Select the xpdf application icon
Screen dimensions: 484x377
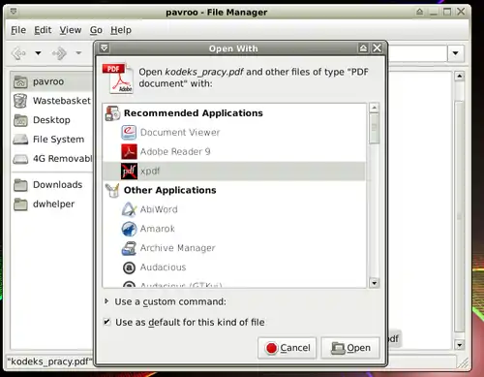point(129,172)
